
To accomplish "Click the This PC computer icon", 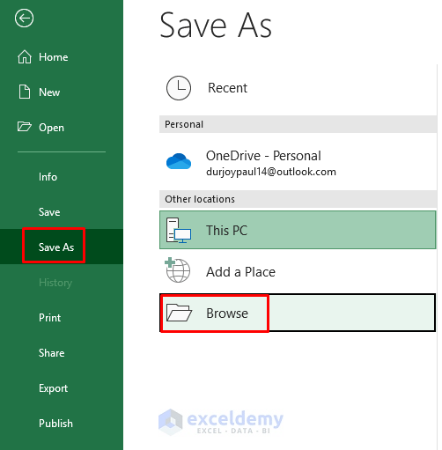I will 179,230.
